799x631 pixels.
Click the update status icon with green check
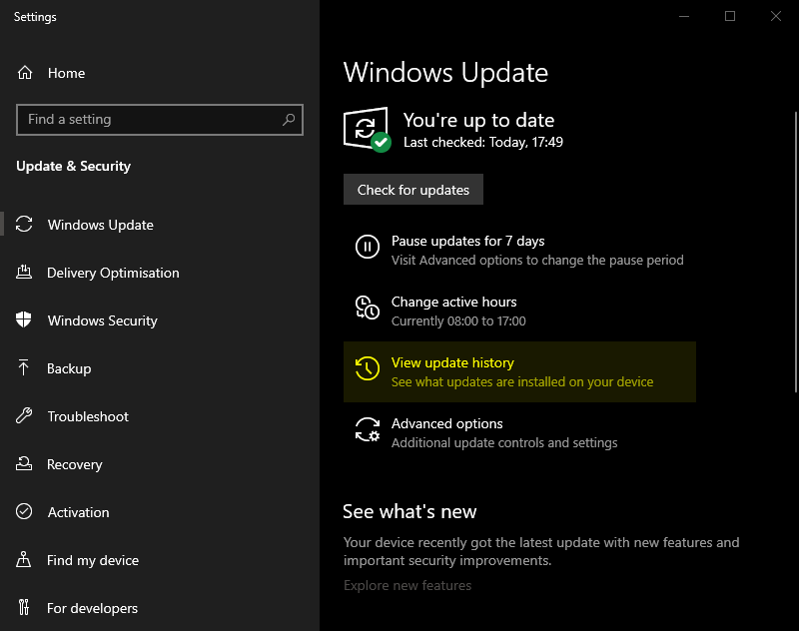point(367,130)
